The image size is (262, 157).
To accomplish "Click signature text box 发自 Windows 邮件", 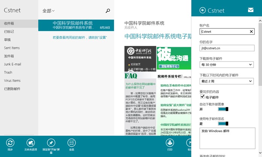I will point(227,138).
